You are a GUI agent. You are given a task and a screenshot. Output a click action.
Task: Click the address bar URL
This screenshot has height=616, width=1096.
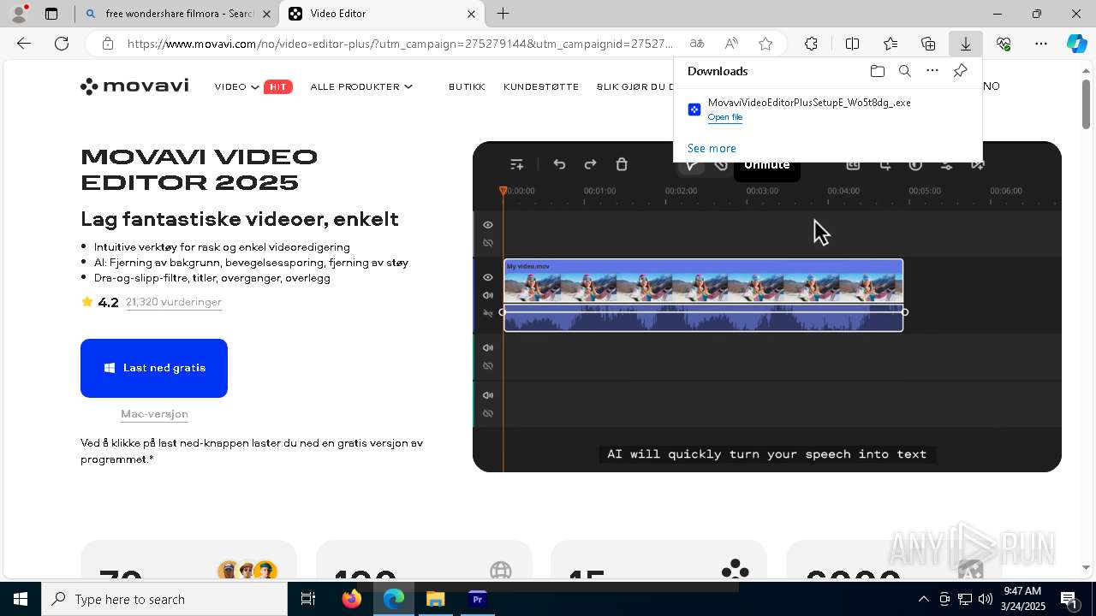coord(401,44)
